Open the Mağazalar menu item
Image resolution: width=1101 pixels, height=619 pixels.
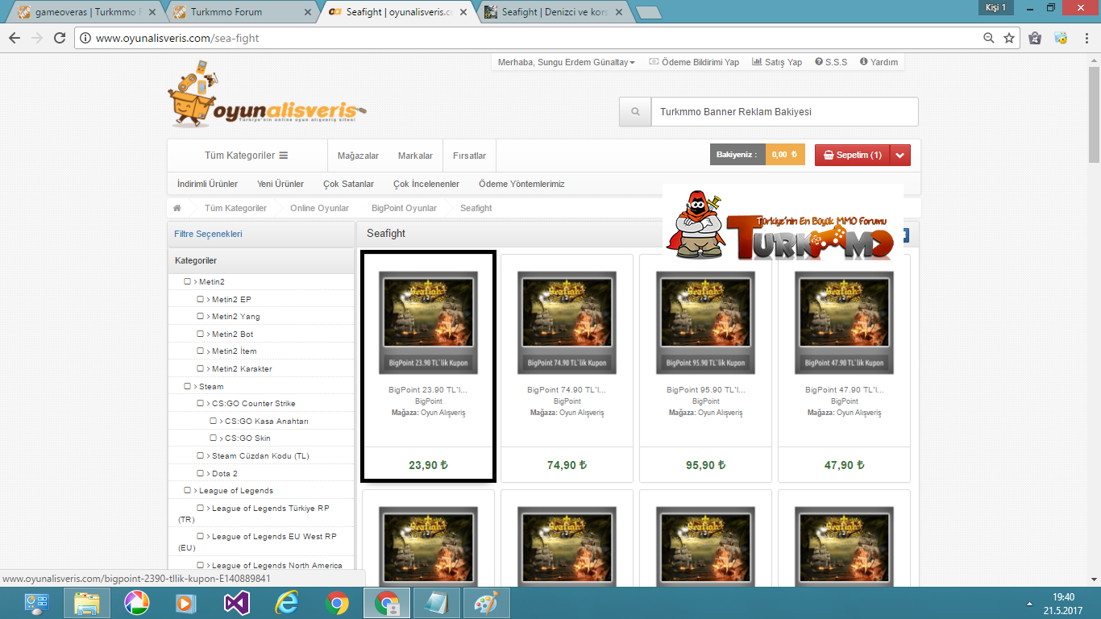(x=358, y=156)
